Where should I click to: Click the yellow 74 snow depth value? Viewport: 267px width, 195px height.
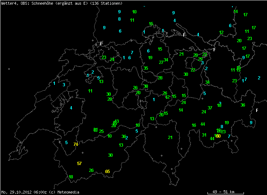point(75,144)
